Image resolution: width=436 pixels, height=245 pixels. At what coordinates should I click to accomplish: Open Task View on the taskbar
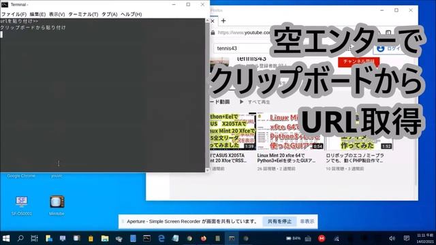pos(34,238)
